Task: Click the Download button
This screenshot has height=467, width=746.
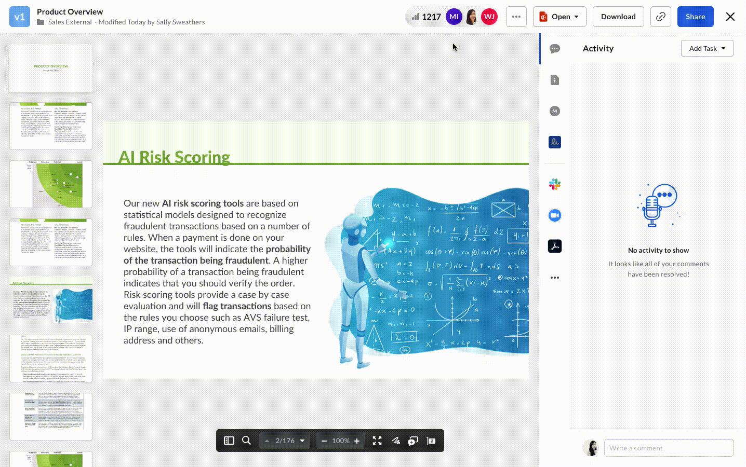Action: click(x=618, y=17)
